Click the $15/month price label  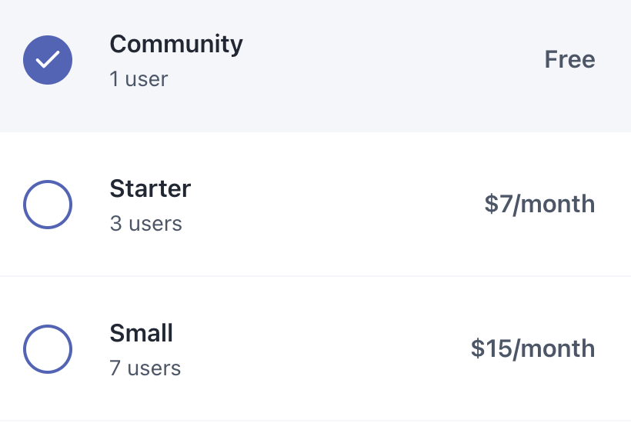coord(533,348)
